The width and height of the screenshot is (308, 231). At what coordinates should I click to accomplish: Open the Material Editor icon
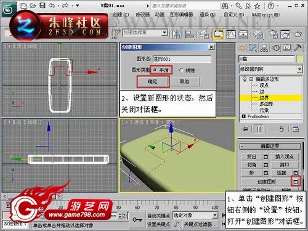point(258,34)
